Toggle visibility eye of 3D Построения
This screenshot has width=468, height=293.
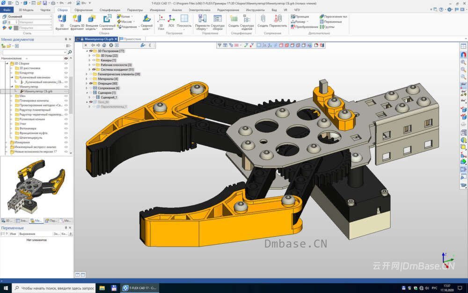coord(91,51)
